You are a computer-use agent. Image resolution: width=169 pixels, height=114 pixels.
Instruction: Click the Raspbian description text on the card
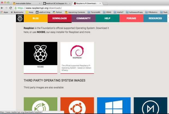(x=76, y=68)
